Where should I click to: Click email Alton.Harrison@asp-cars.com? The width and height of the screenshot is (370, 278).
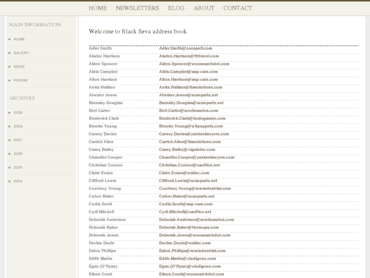(188, 80)
